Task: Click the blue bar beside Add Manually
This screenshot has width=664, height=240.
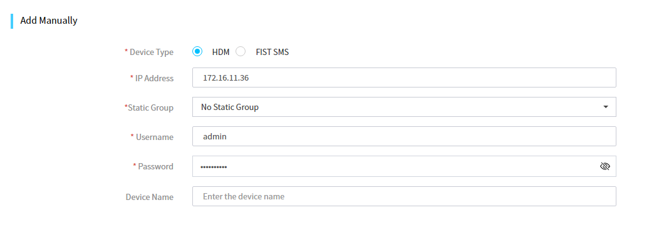Action: [12, 21]
